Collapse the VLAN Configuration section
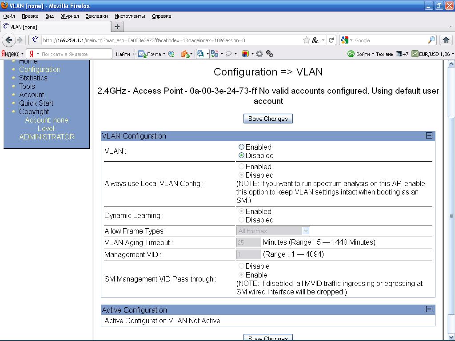This screenshot has width=455, height=341. 429,136
